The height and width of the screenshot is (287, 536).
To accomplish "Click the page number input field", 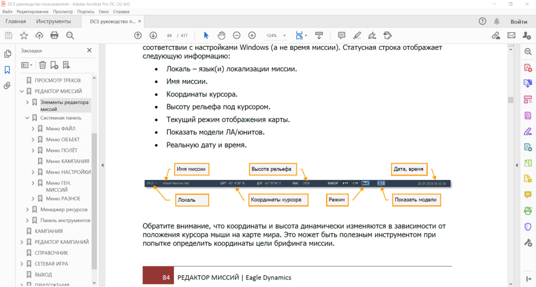I will click(x=169, y=35).
